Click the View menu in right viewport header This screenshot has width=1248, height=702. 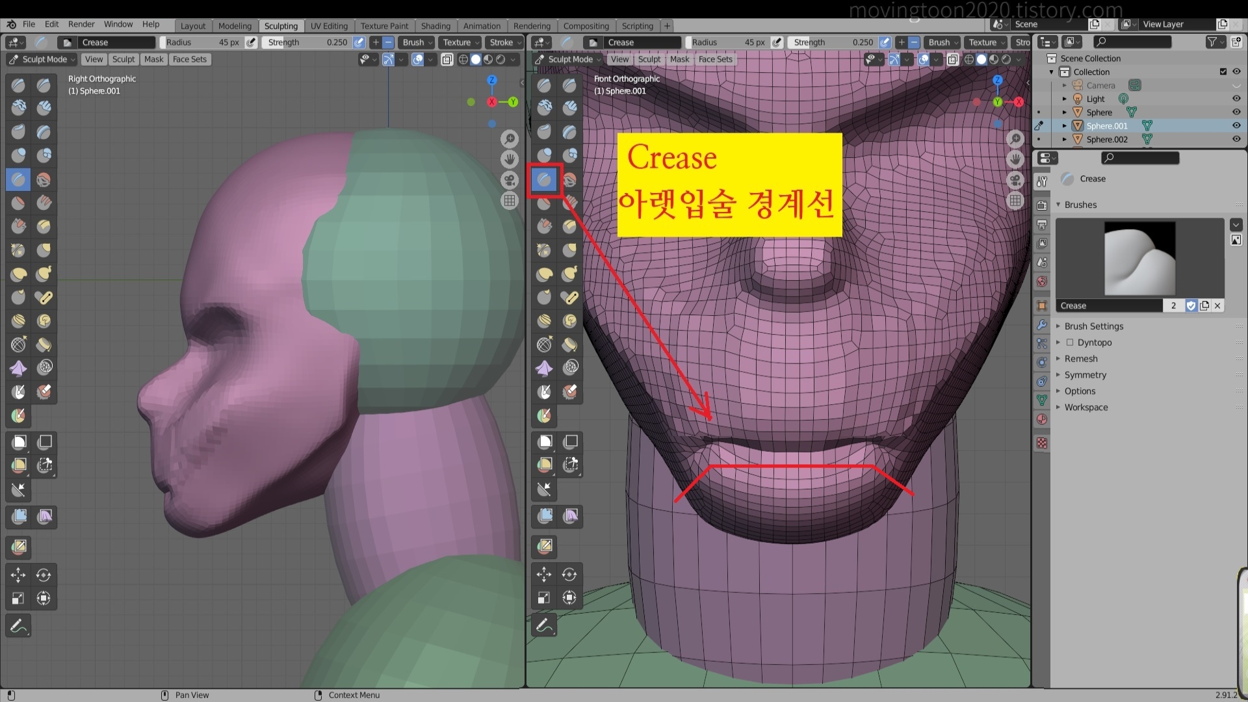(619, 59)
